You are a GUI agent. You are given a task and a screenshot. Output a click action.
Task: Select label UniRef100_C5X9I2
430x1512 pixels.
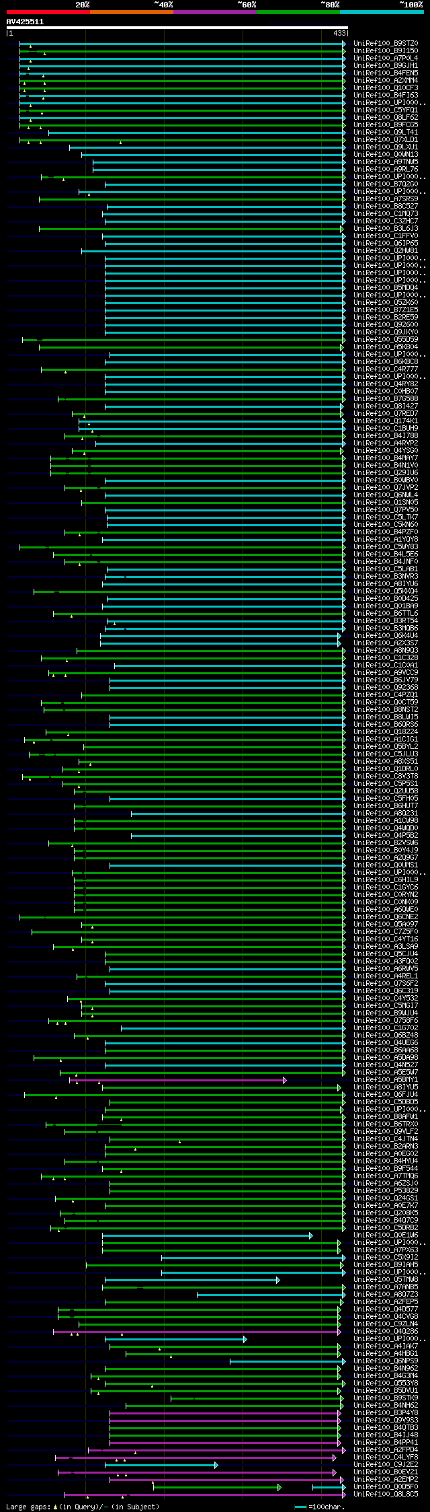point(386,1257)
